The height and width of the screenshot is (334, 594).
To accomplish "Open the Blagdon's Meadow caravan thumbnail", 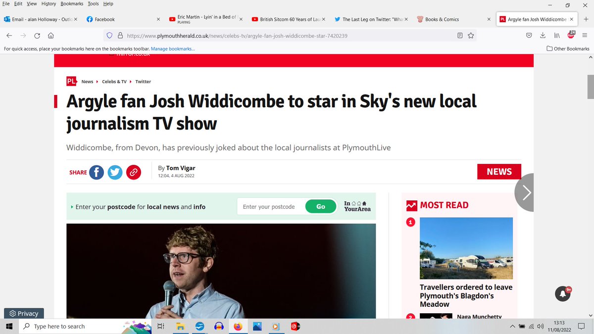I will [466, 248].
